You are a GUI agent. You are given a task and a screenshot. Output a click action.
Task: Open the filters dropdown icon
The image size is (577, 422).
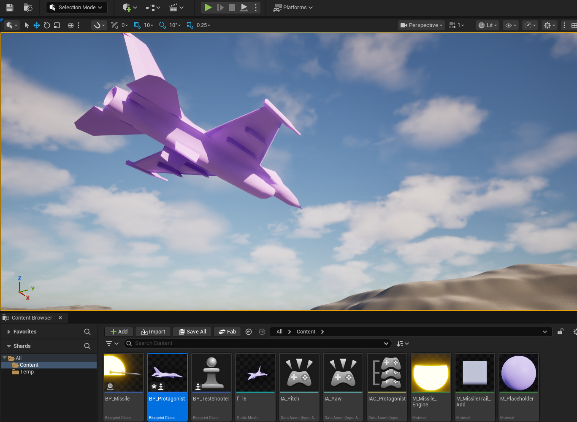[x=112, y=344]
